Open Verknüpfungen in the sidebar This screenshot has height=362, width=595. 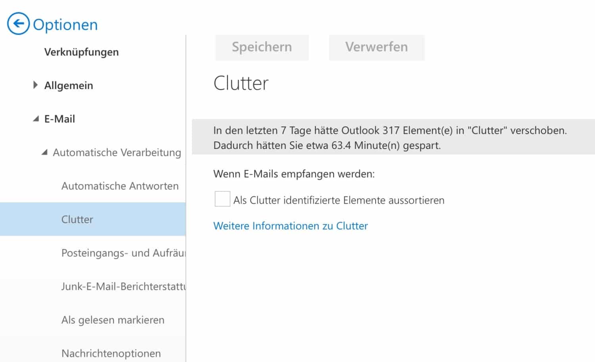pyautogui.click(x=81, y=52)
